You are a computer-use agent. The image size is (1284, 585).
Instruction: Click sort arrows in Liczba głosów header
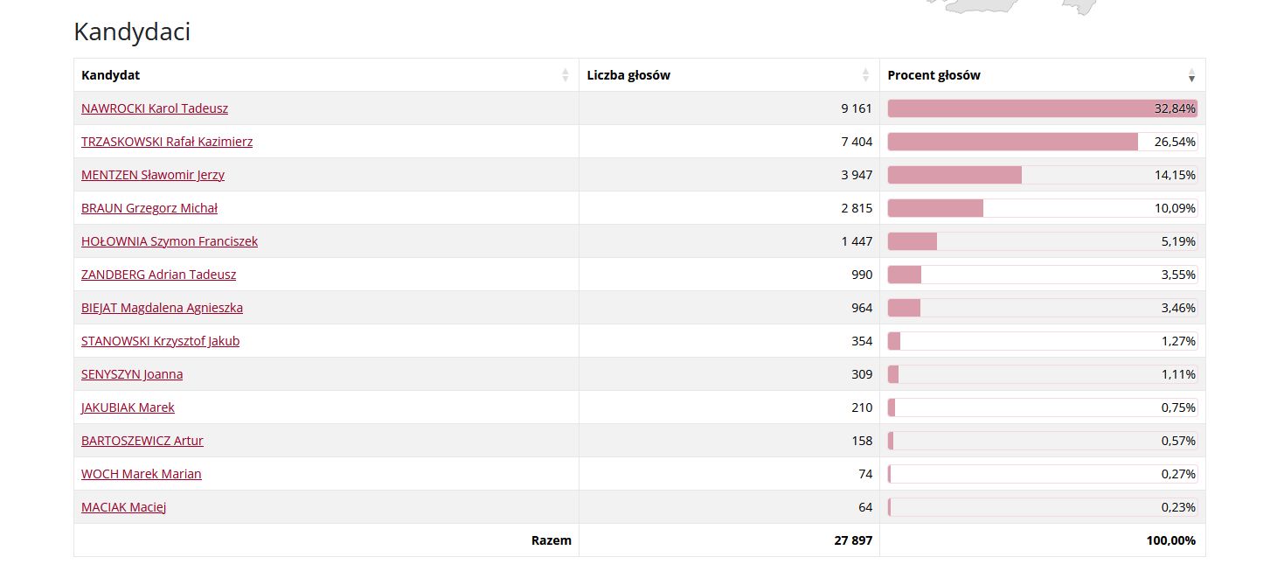point(865,75)
